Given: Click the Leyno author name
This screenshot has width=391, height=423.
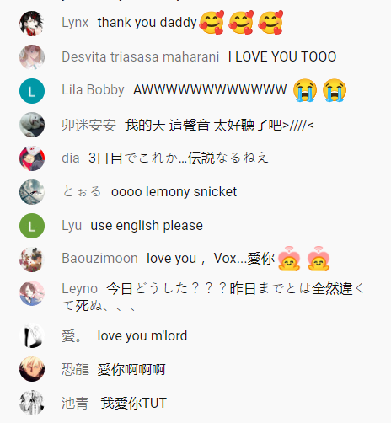Looking at the screenshot, I should click(x=79, y=289).
